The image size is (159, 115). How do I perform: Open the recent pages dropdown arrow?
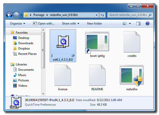(21, 15)
